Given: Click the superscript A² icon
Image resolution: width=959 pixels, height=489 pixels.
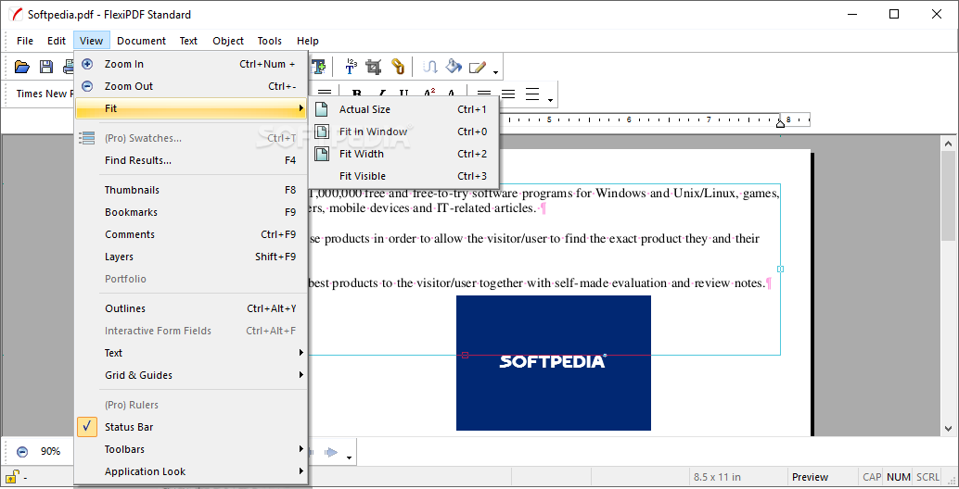Looking at the screenshot, I should 429,94.
